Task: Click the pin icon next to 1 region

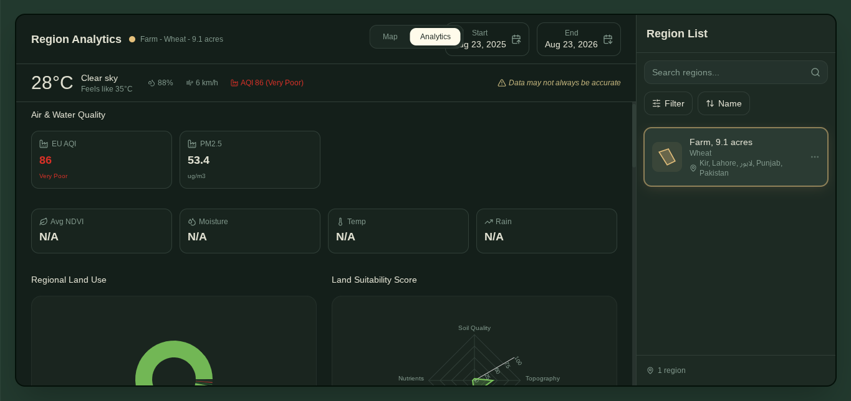Action: tap(650, 370)
